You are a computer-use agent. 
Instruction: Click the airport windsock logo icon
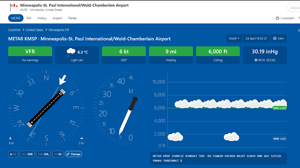(x=13, y=7)
